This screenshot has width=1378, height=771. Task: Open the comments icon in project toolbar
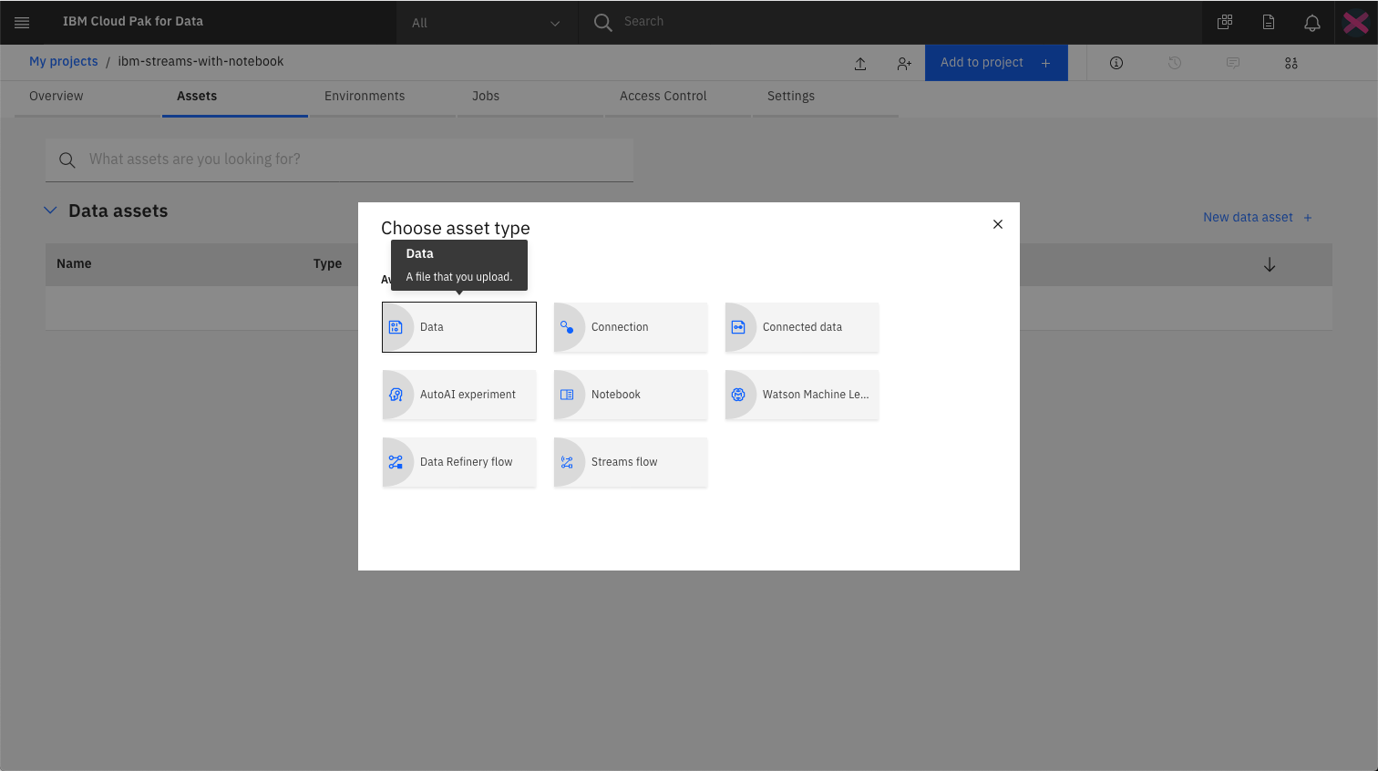pos(1233,63)
